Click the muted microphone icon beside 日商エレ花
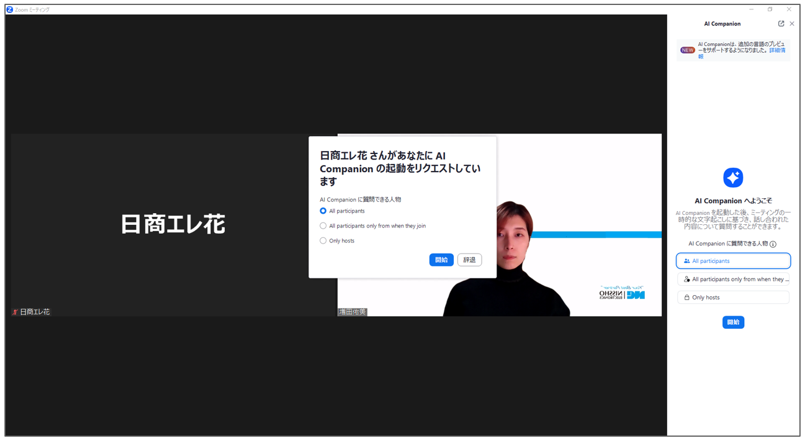 tap(15, 312)
